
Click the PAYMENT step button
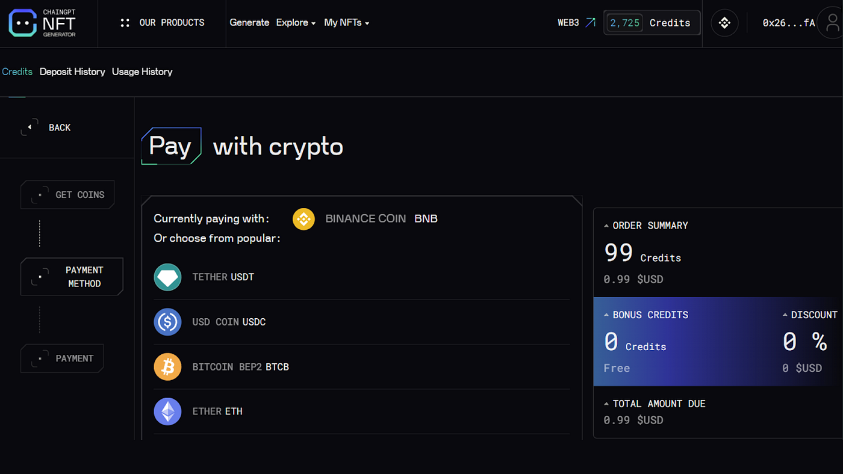point(62,359)
